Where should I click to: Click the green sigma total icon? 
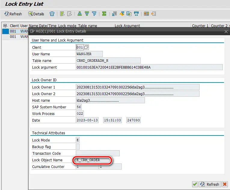(104, 14)
